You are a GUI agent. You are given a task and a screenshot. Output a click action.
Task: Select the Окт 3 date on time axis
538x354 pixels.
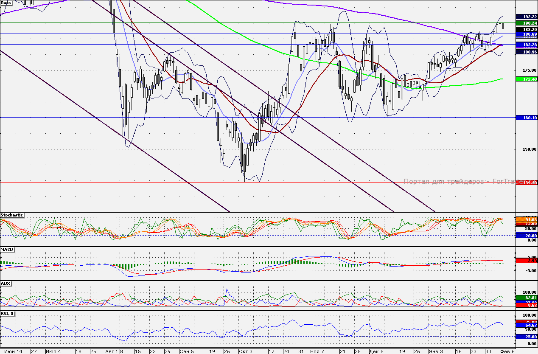[x=245, y=351]
